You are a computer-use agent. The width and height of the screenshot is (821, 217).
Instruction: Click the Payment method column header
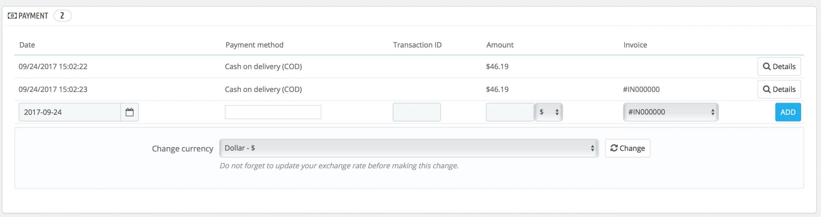[254, 45]
